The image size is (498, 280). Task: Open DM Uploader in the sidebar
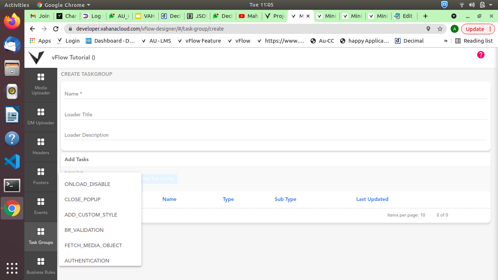click(x=41, y=117)
